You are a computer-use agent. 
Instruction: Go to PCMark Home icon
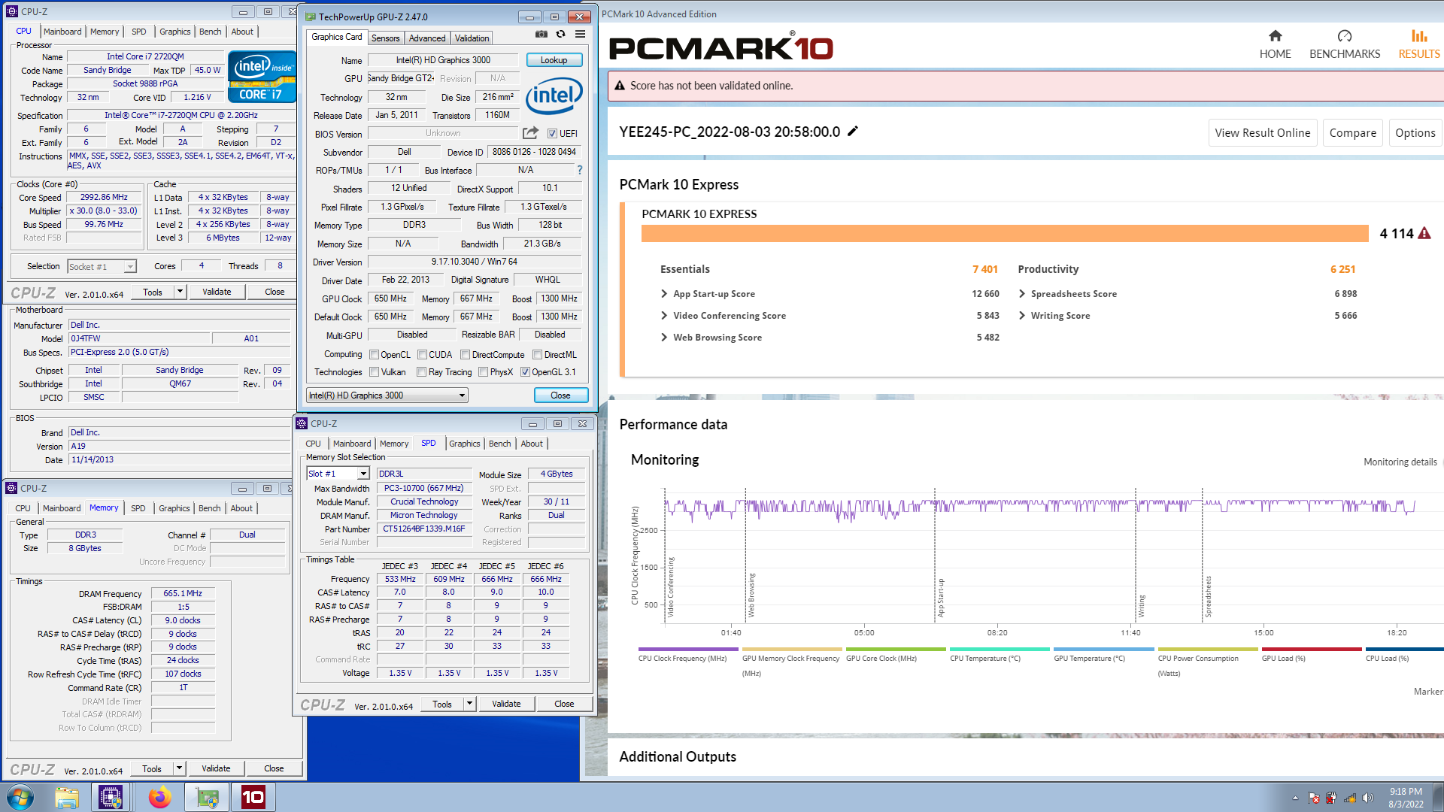click(x=1275, y=36)
